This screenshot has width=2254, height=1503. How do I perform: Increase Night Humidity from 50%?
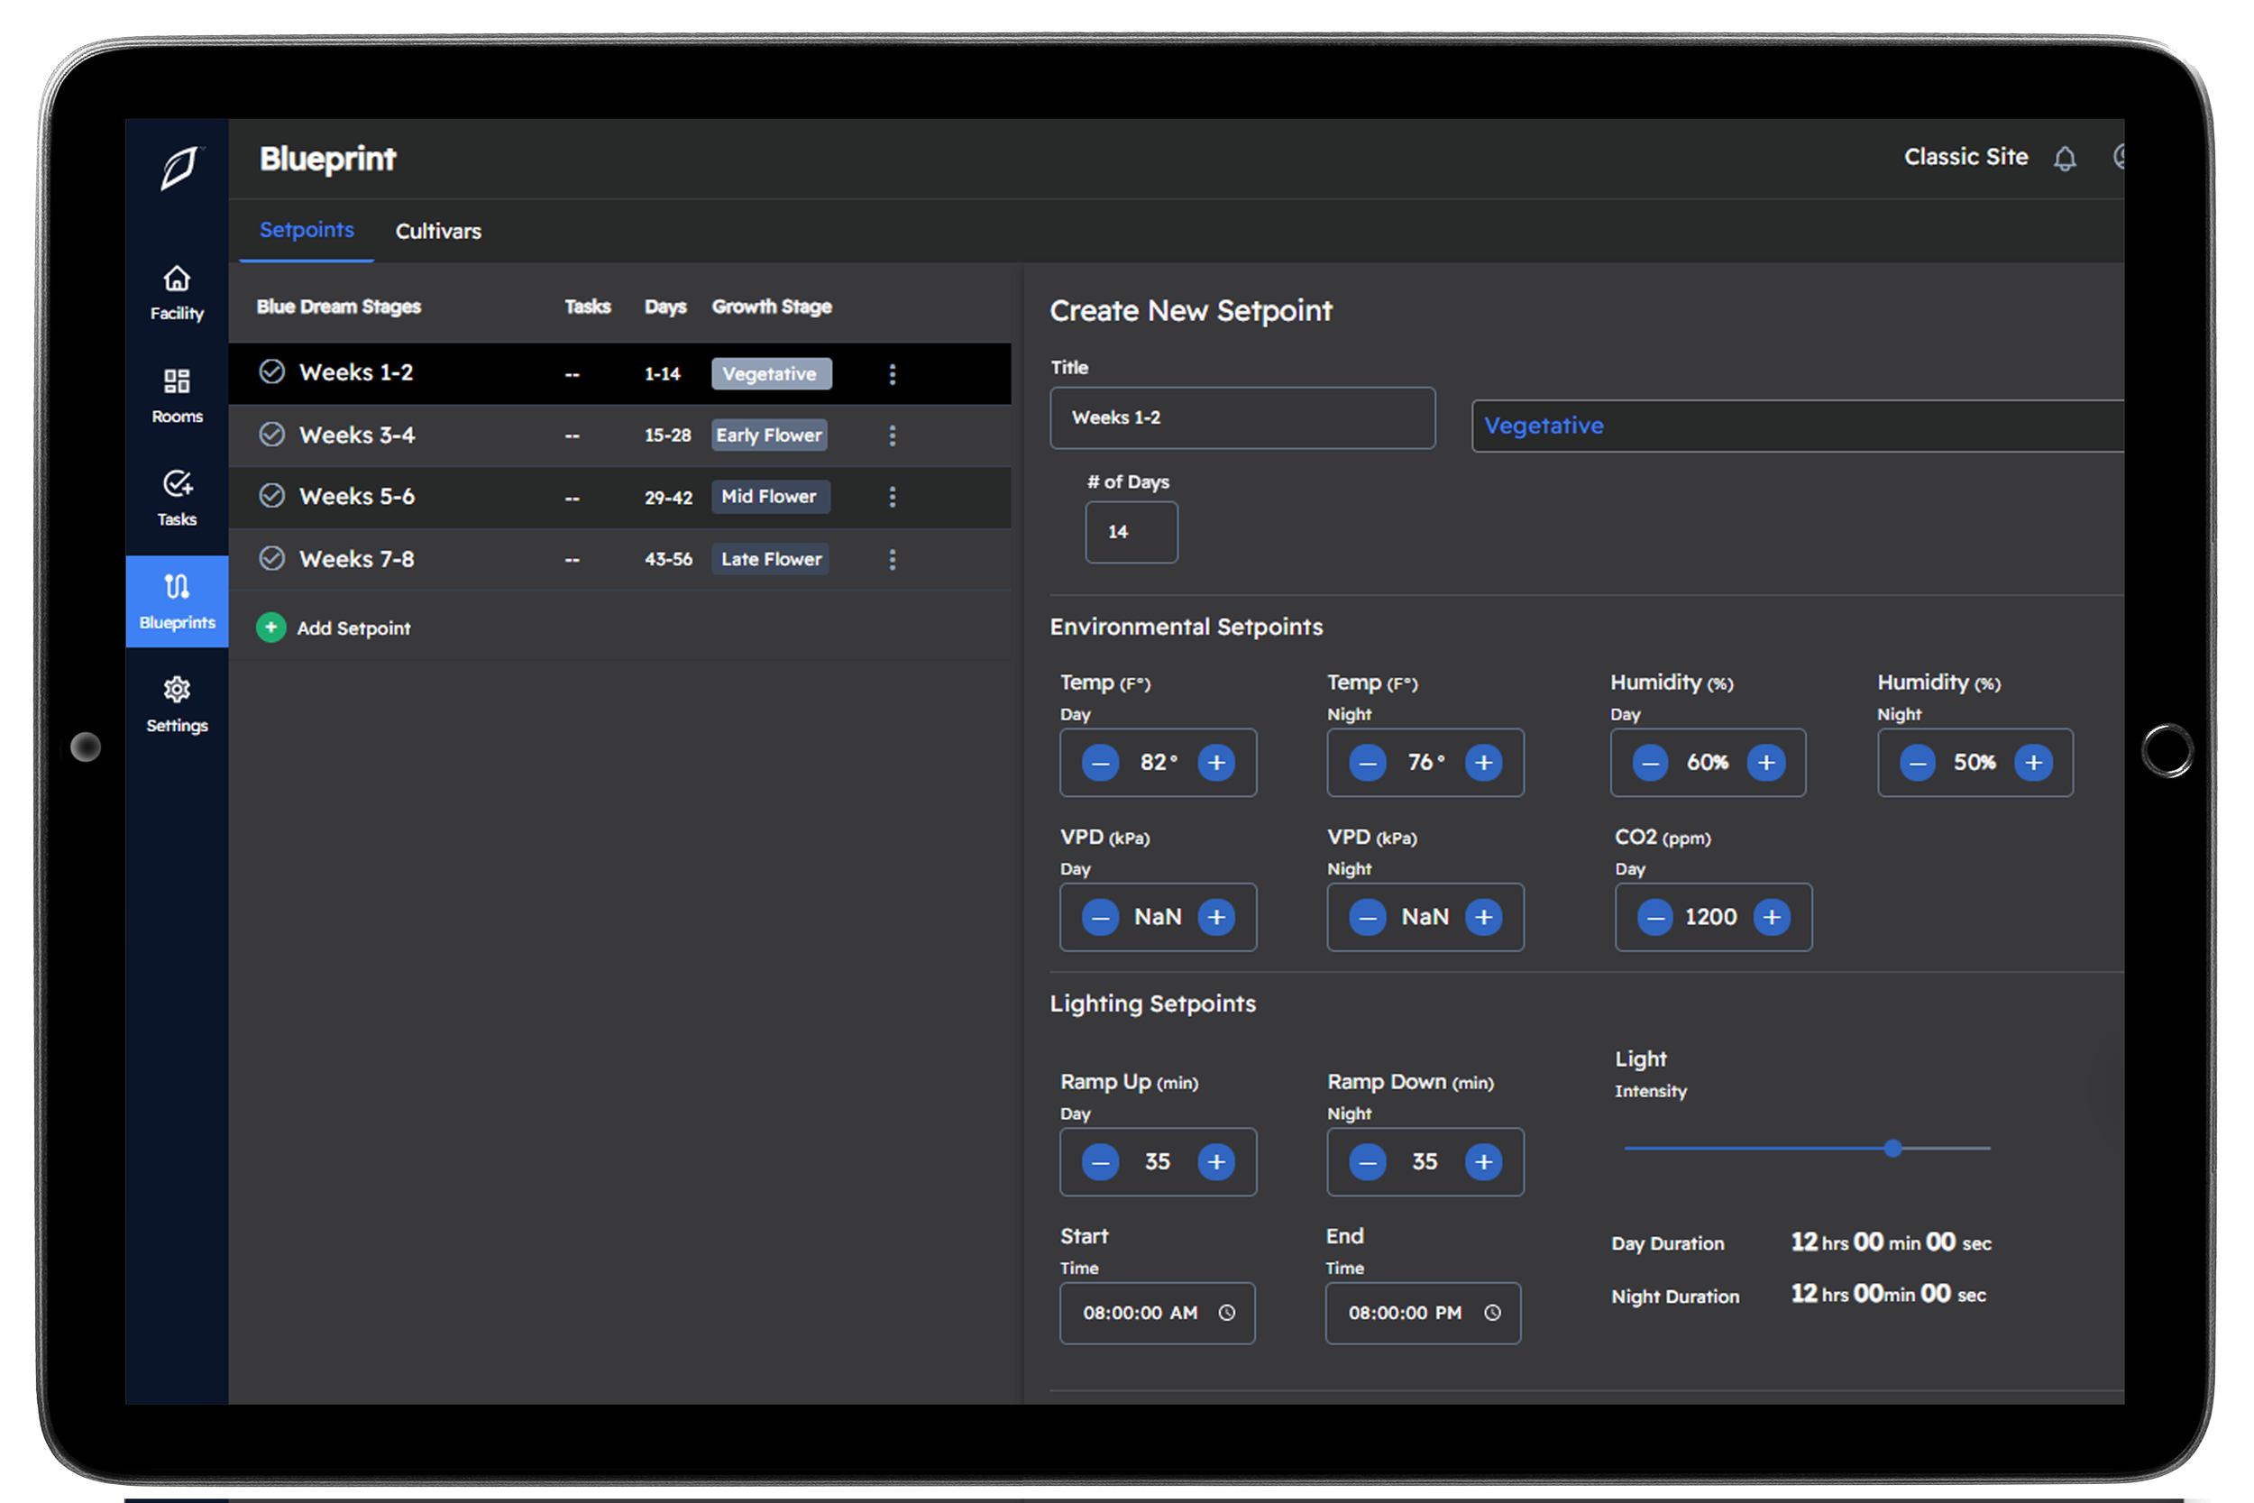click(x=2034, y=763)
